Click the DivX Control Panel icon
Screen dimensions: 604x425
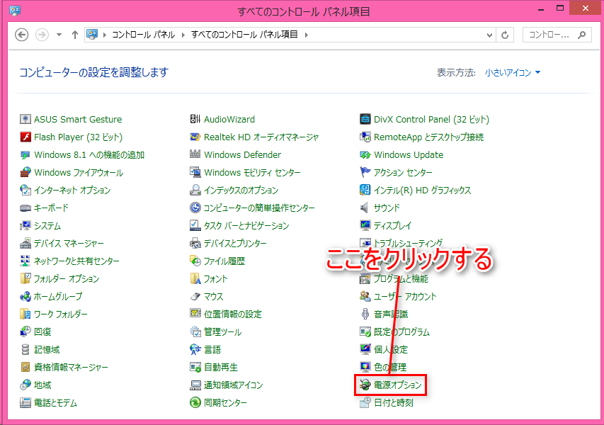tap(365, 120)
